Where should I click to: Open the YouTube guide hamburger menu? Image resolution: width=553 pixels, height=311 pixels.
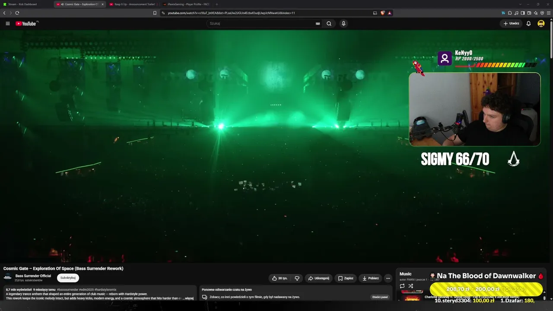8,23
